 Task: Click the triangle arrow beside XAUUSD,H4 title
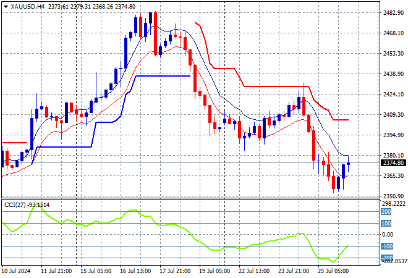click(x=6, y=7)
